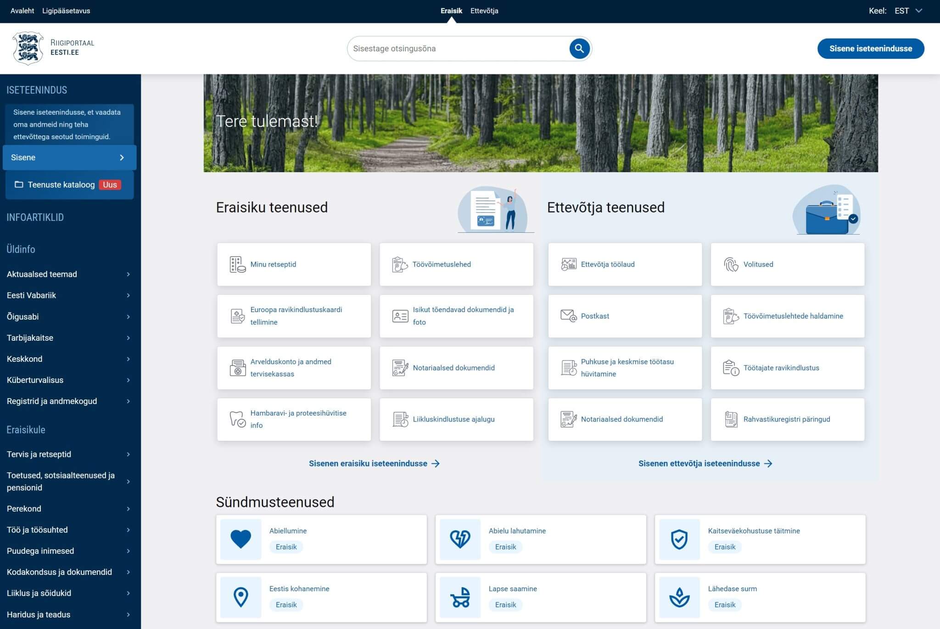The image size is (940, 629).
Task: Click the Postkast envelope icon
Action: pyautogui.click(x=568, y=316)
